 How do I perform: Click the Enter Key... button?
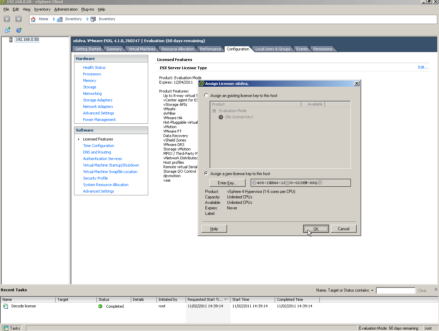tap(227, 183)
